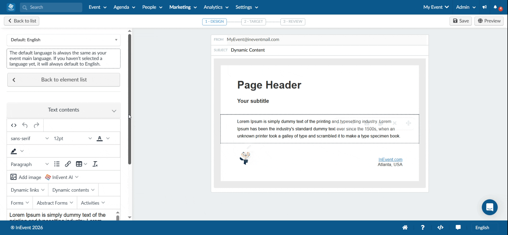Go to the 1 - DESIGN step
508x235 pixels.
click(x=214, y=22)
